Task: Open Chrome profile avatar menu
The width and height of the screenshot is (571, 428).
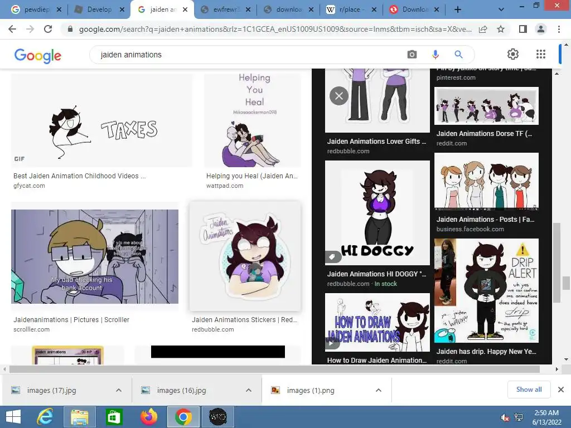Action: [x=541, y=29]
